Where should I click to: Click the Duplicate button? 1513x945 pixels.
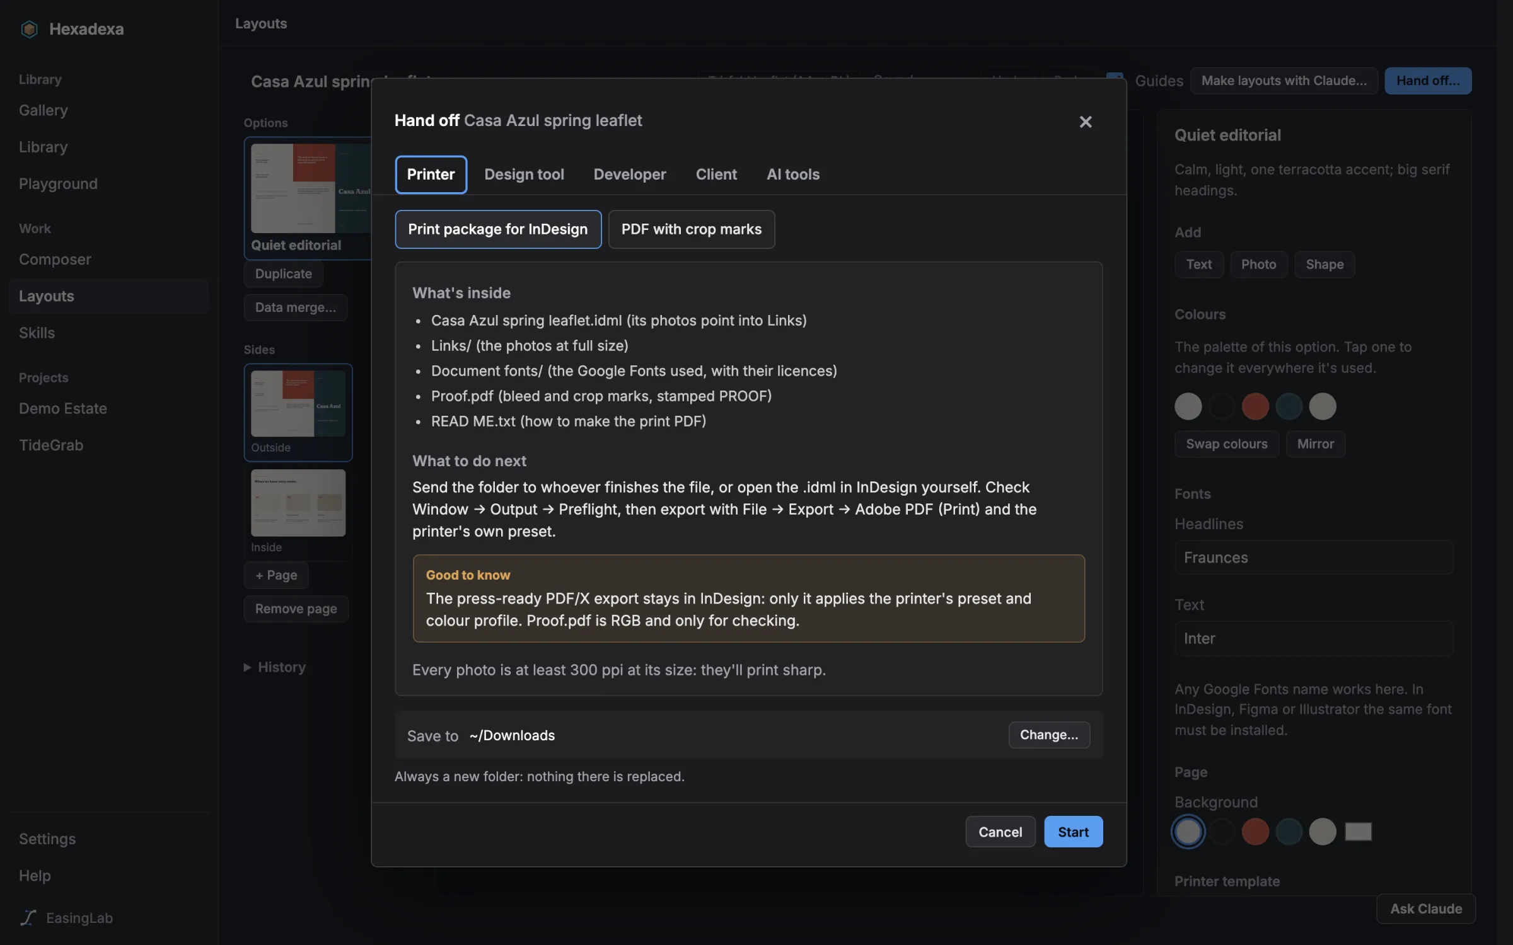pyautogui.click(x=283, y=274)
